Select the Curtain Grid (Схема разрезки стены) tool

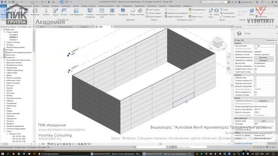point(102,13)
